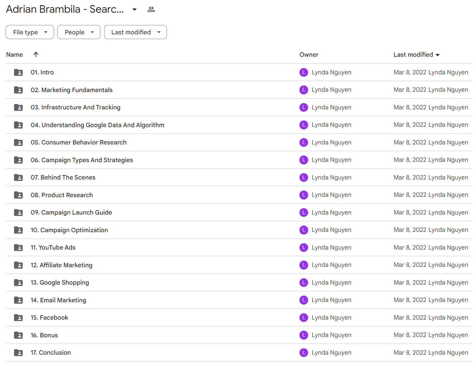Viewport: 473px width, 368px height.
Task: Click Mar 8, 2022 date in 10. Campaign Optimization row
Action: (410, 230)
